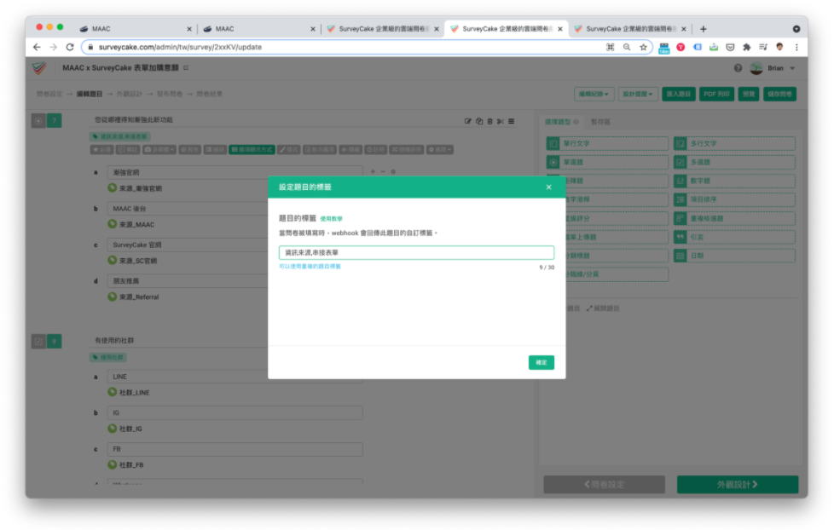Screen dimensions: 834x530
Task: Click the brush style button on question 7
Action: pyautogui.click(x=289, y=150)
